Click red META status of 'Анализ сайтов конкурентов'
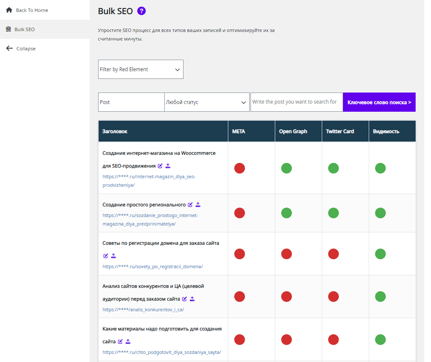 click(x=239, y=297)
